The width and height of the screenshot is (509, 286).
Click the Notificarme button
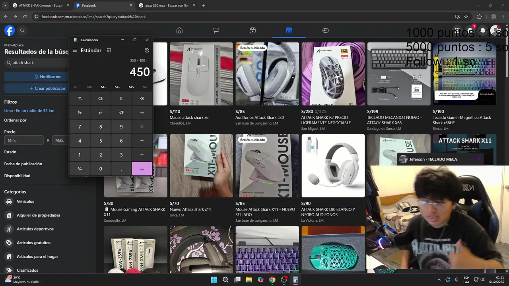48,77
